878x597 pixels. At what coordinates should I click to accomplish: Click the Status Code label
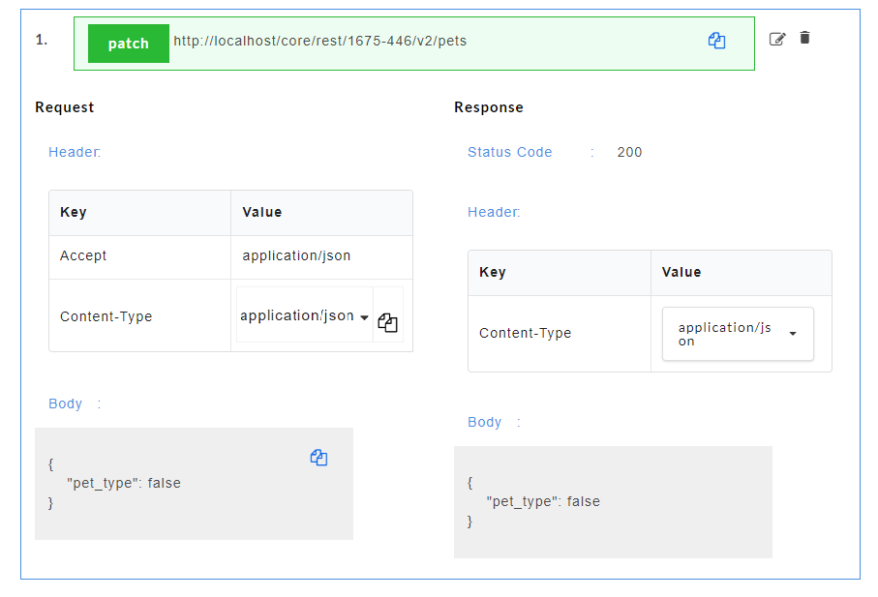pyautogui.click(x=509, y=152)
